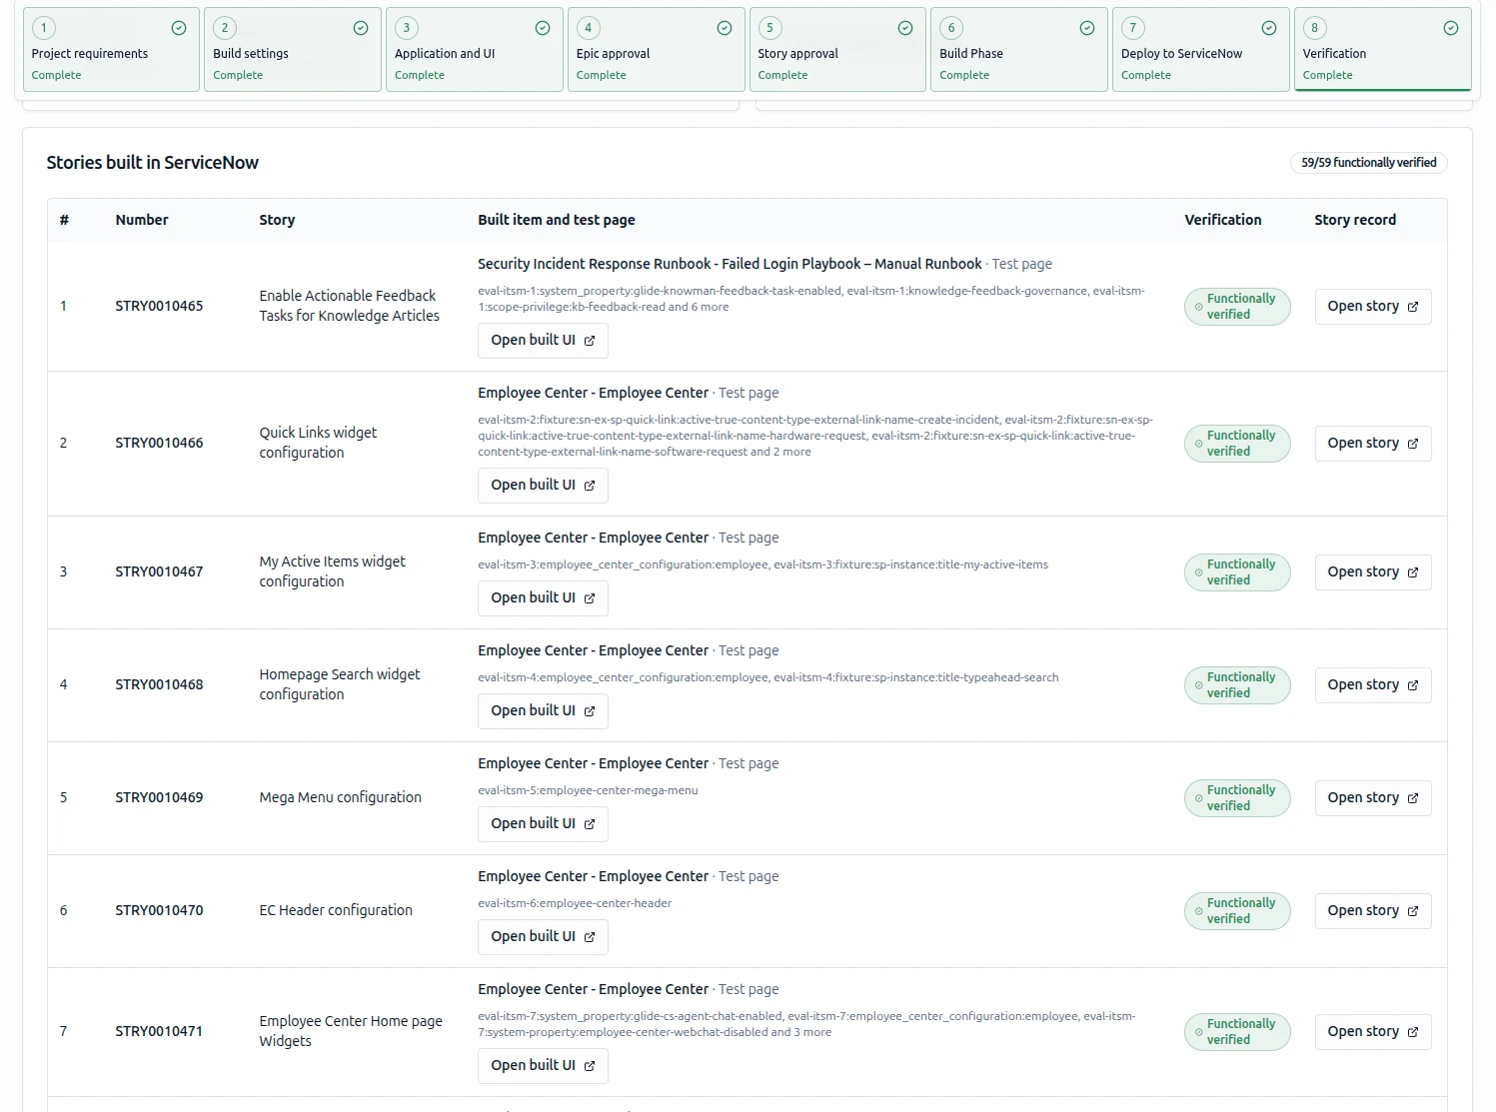Image resolution: width=1496 pixels, height=1112 pixels.
Task: Open story record for STRY0010470
Action: click(x=1373, y=911)
